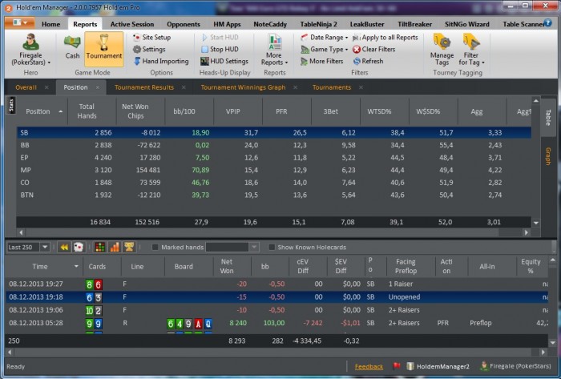Switch to the Table side tab

tap(547, 117)
